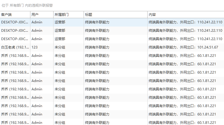Click the 内容 column header

tap(186, 15)
